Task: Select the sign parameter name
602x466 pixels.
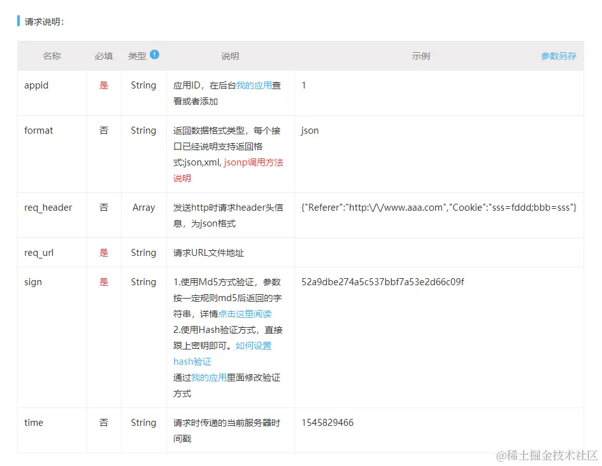Action: coord(33,282)
